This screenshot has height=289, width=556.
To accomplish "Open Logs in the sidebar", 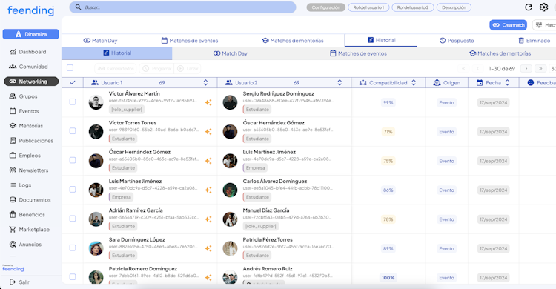I will 20,185.
